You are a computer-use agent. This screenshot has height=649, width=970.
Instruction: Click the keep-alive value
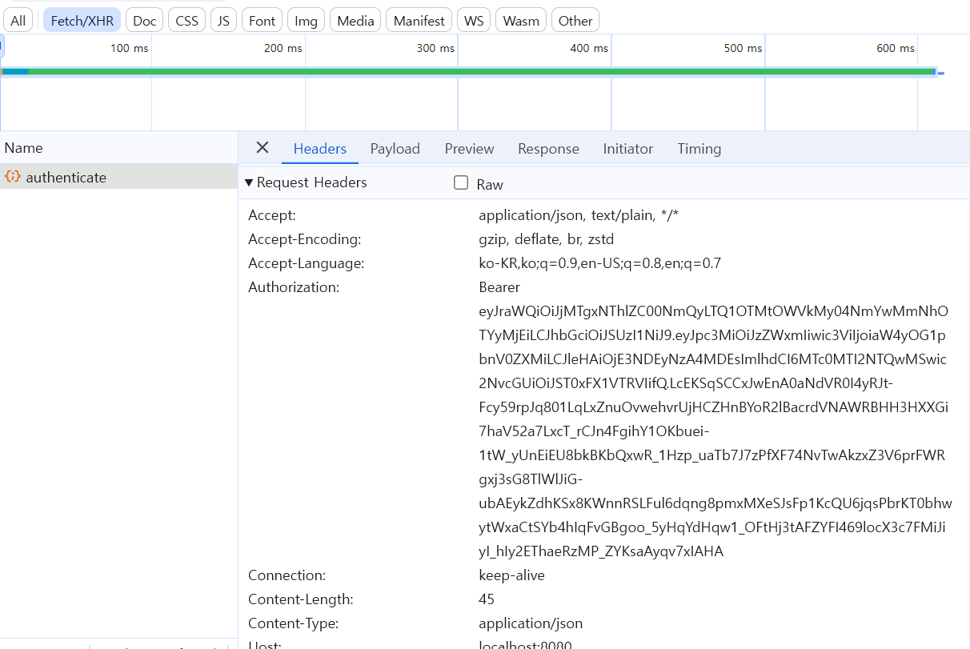point(511,575)
